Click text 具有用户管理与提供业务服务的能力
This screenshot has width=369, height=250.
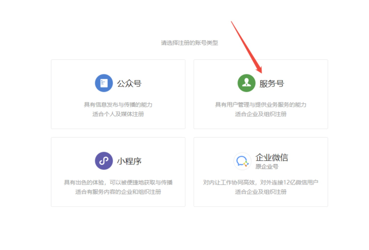coord(260,104)
